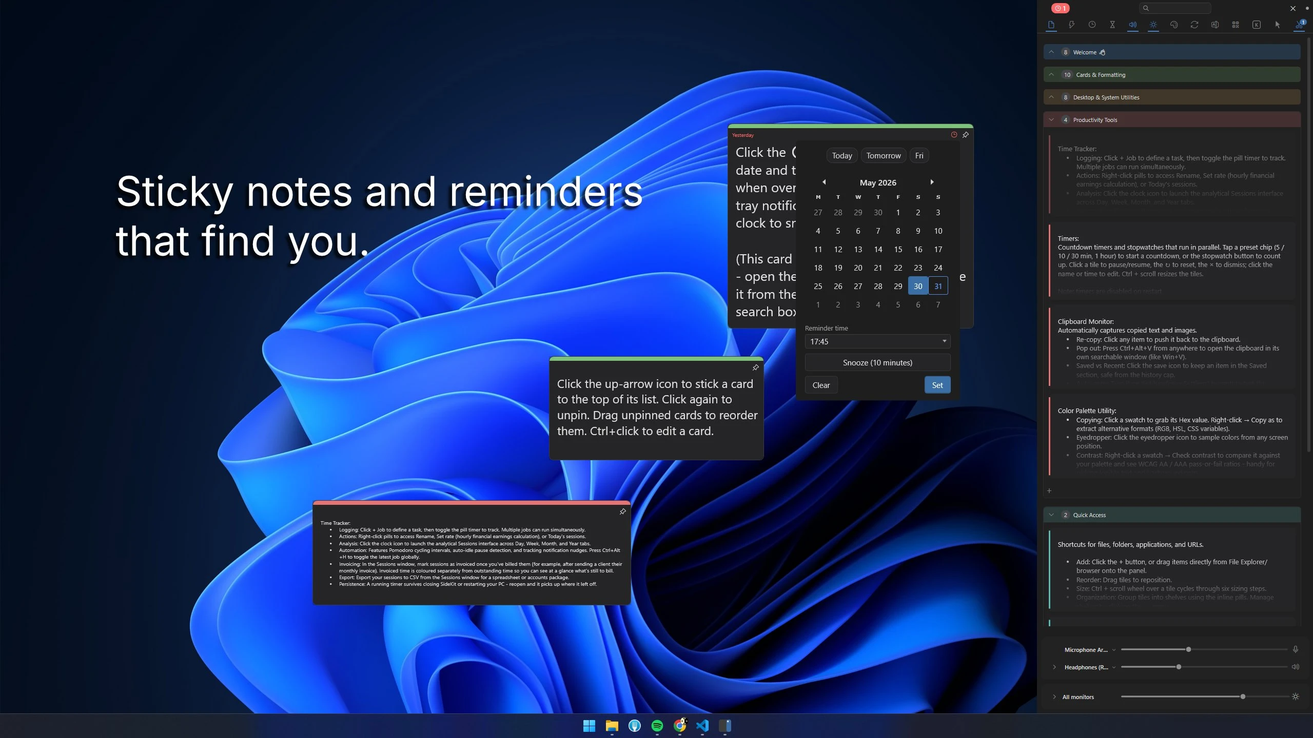Click the brightness sun icon for All monitors
This screenshot has height=738, width=1313.
coord(1296,696)
